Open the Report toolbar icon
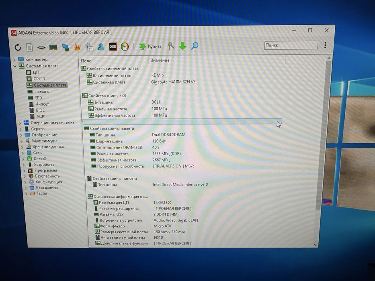Viewport: 375px width, 281px height. [29, 47]
